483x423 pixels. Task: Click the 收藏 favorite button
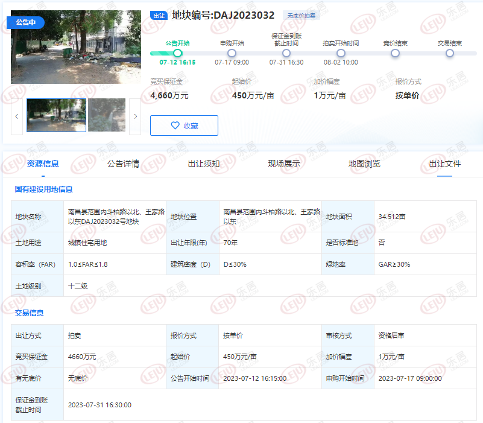click(184, 126)
